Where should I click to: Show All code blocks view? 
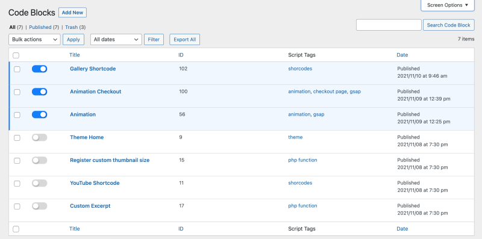12,27
